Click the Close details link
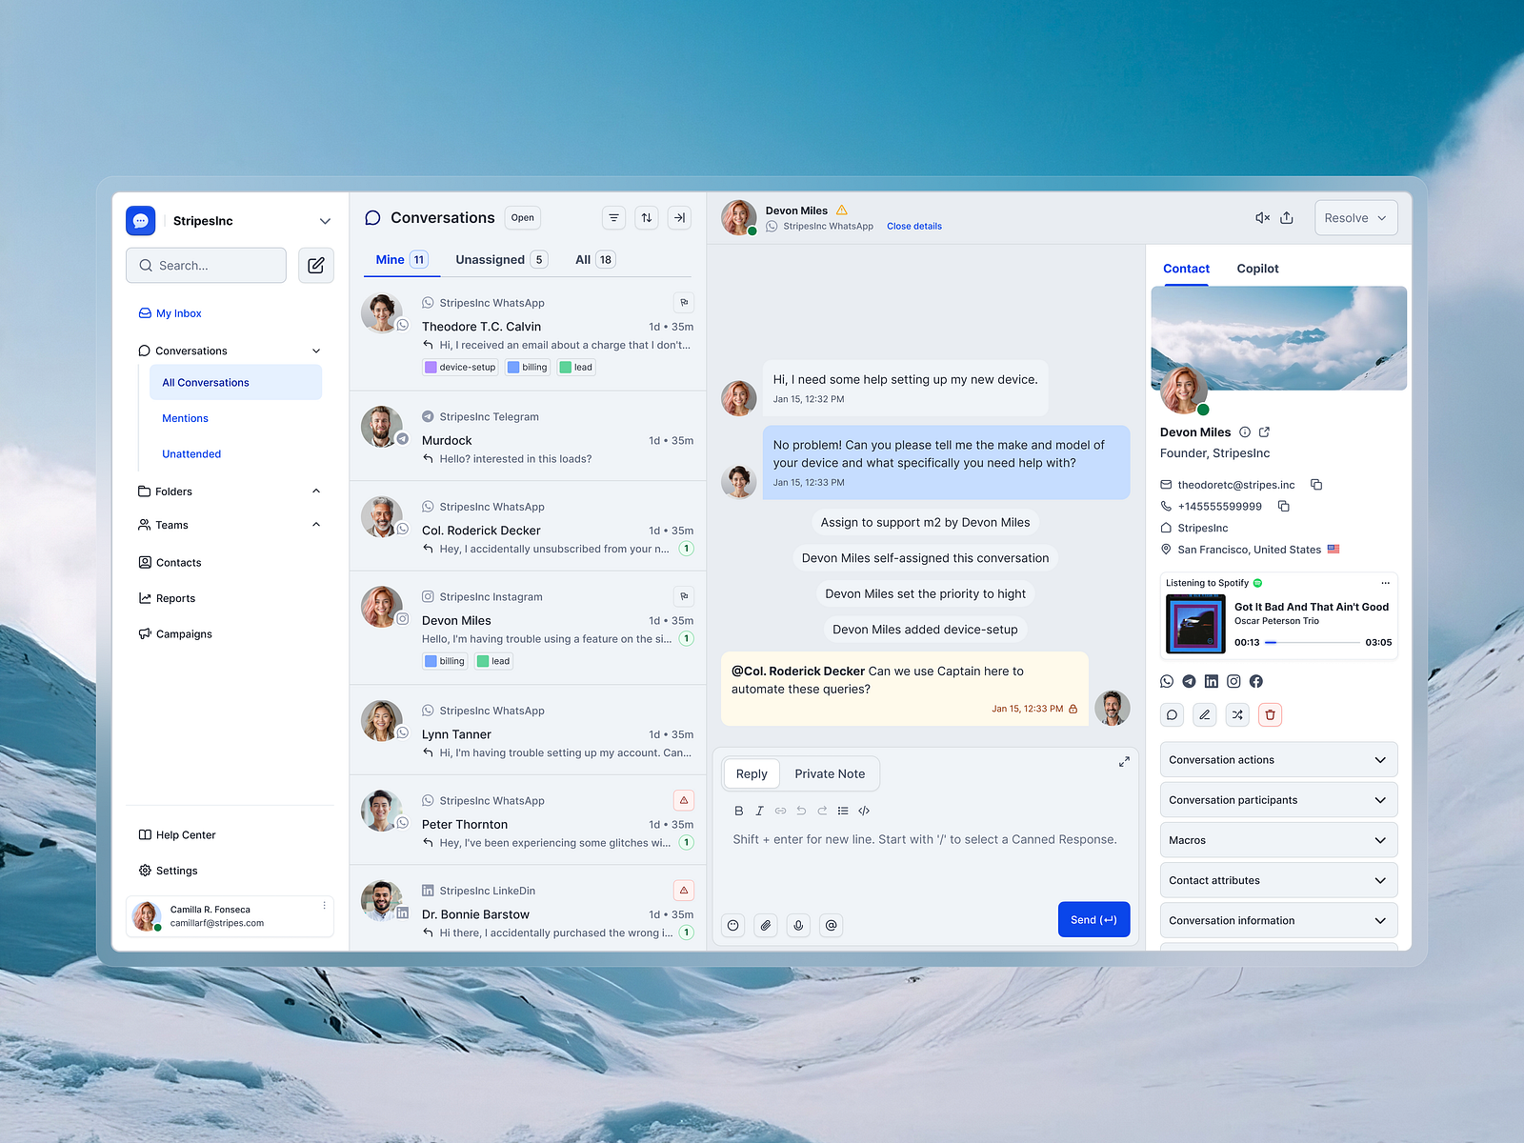 pos(913,226)
